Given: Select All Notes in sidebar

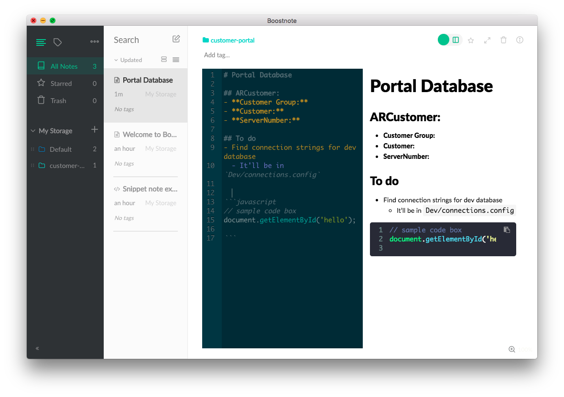Looking at the screenshot, I should click(65, 66).
